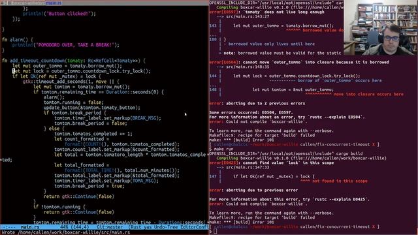This screenshot has height=235, width=418.
Task: Click the 'if tomtom.break_period {' line
Action: [75, 113]
